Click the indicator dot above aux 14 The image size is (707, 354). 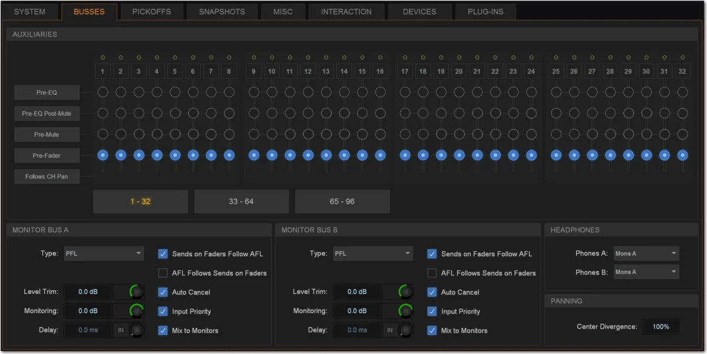point(344,58)
